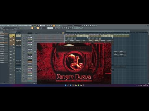Screen dimensions: 149x111
Task: Open Google Chrome from the taskbar
Action: pyautogui.click(x=81, y=85)
